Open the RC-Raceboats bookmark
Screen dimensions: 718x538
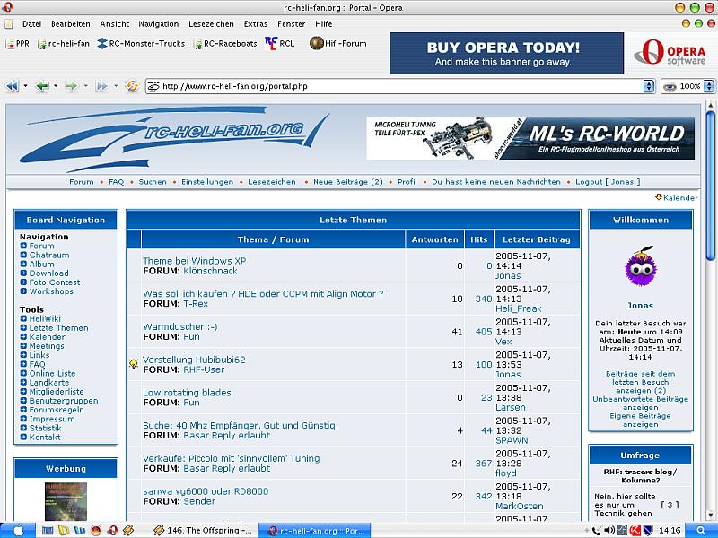pos(225,43)
